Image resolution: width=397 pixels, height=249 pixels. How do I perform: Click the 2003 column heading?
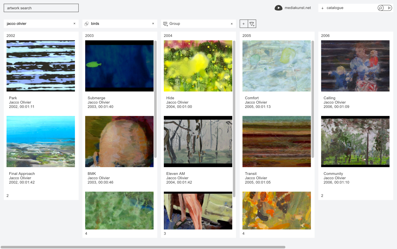point(89,36)
